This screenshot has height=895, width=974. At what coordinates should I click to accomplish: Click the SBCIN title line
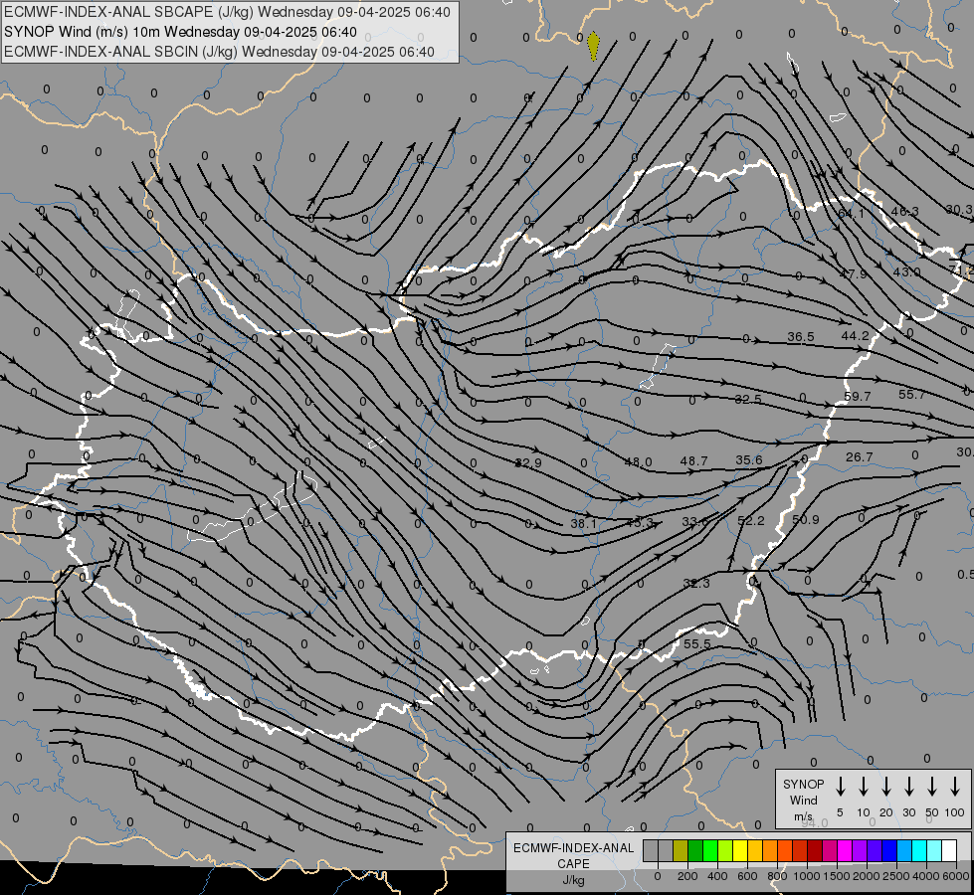219,52
